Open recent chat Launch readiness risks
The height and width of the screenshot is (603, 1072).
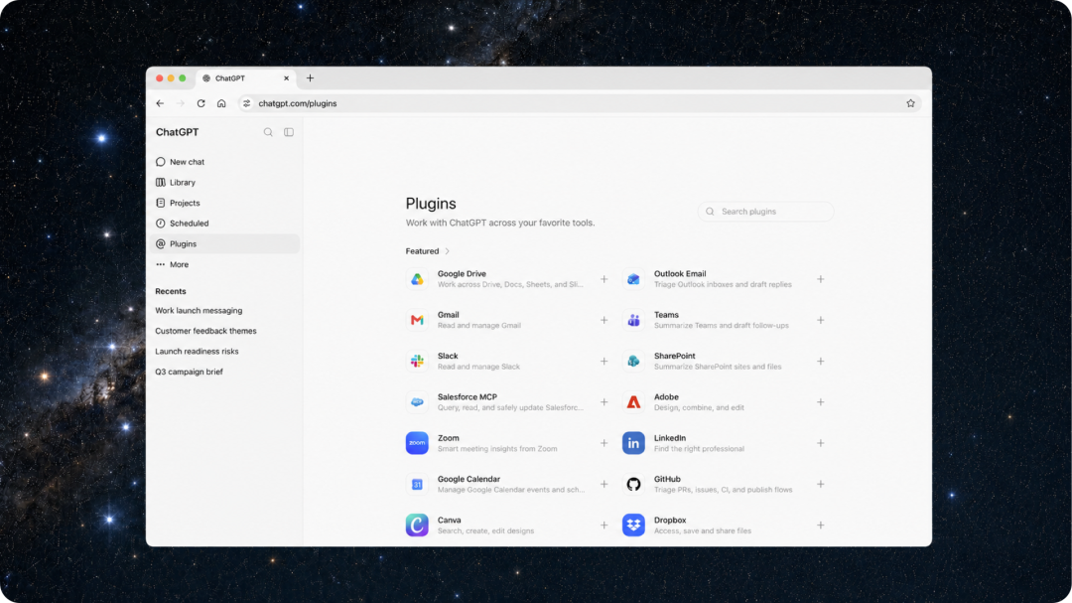(197, 352)
